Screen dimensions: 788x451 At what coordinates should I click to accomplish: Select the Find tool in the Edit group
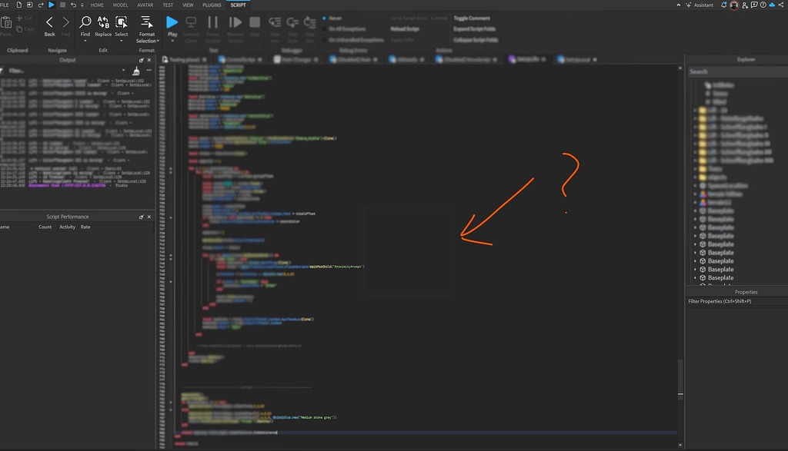[85, 24]
